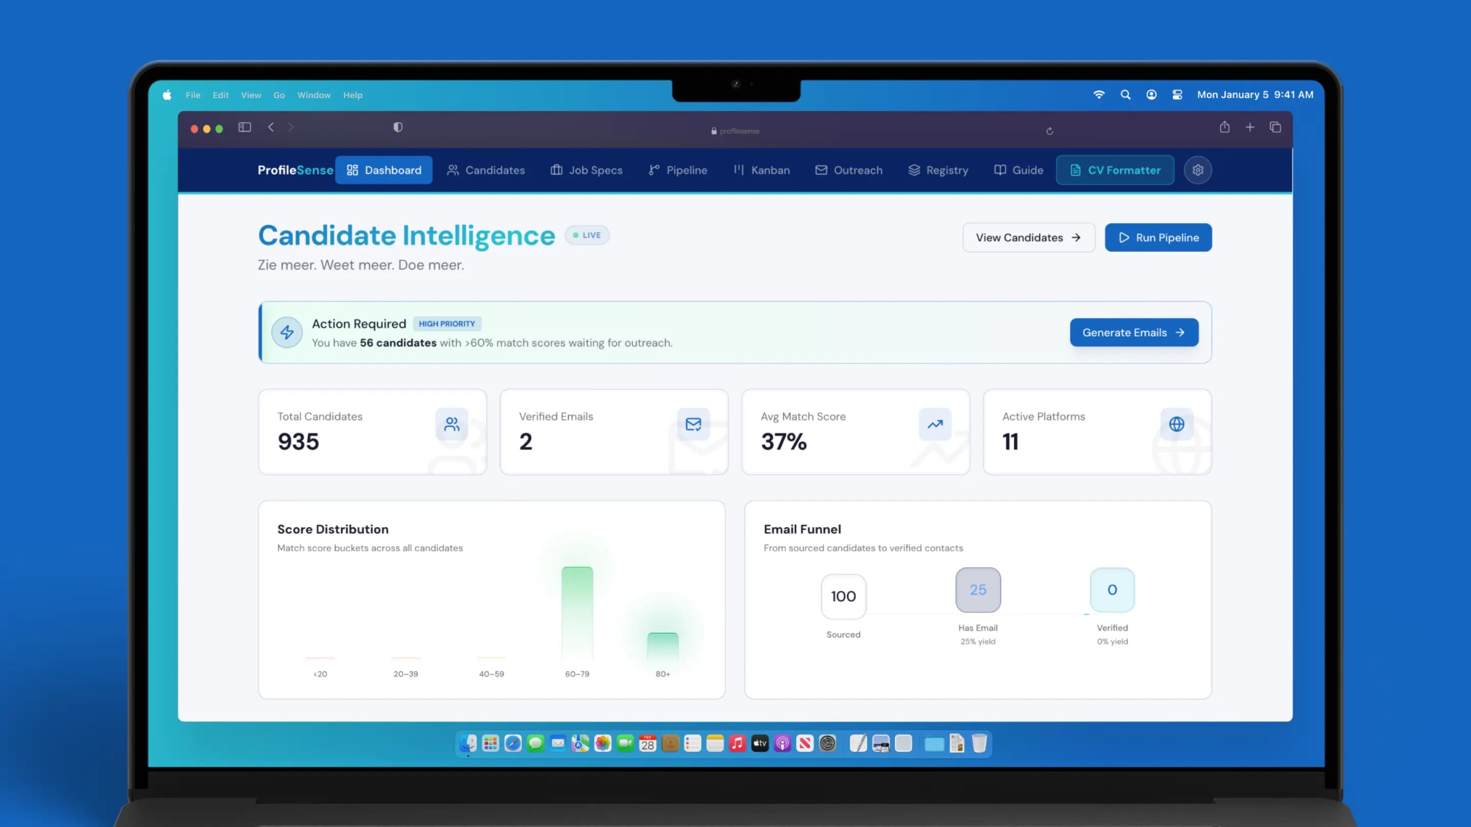This screenshot has width=1471, height=827.
Task: Toggle the browser sidebar panel
Action: tap(245, 127)
